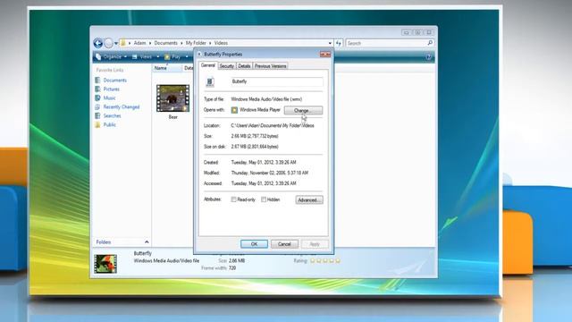Click the Location path text
Image resolution: width=572 pixels, height=322 pixels.
pos(273,125)
